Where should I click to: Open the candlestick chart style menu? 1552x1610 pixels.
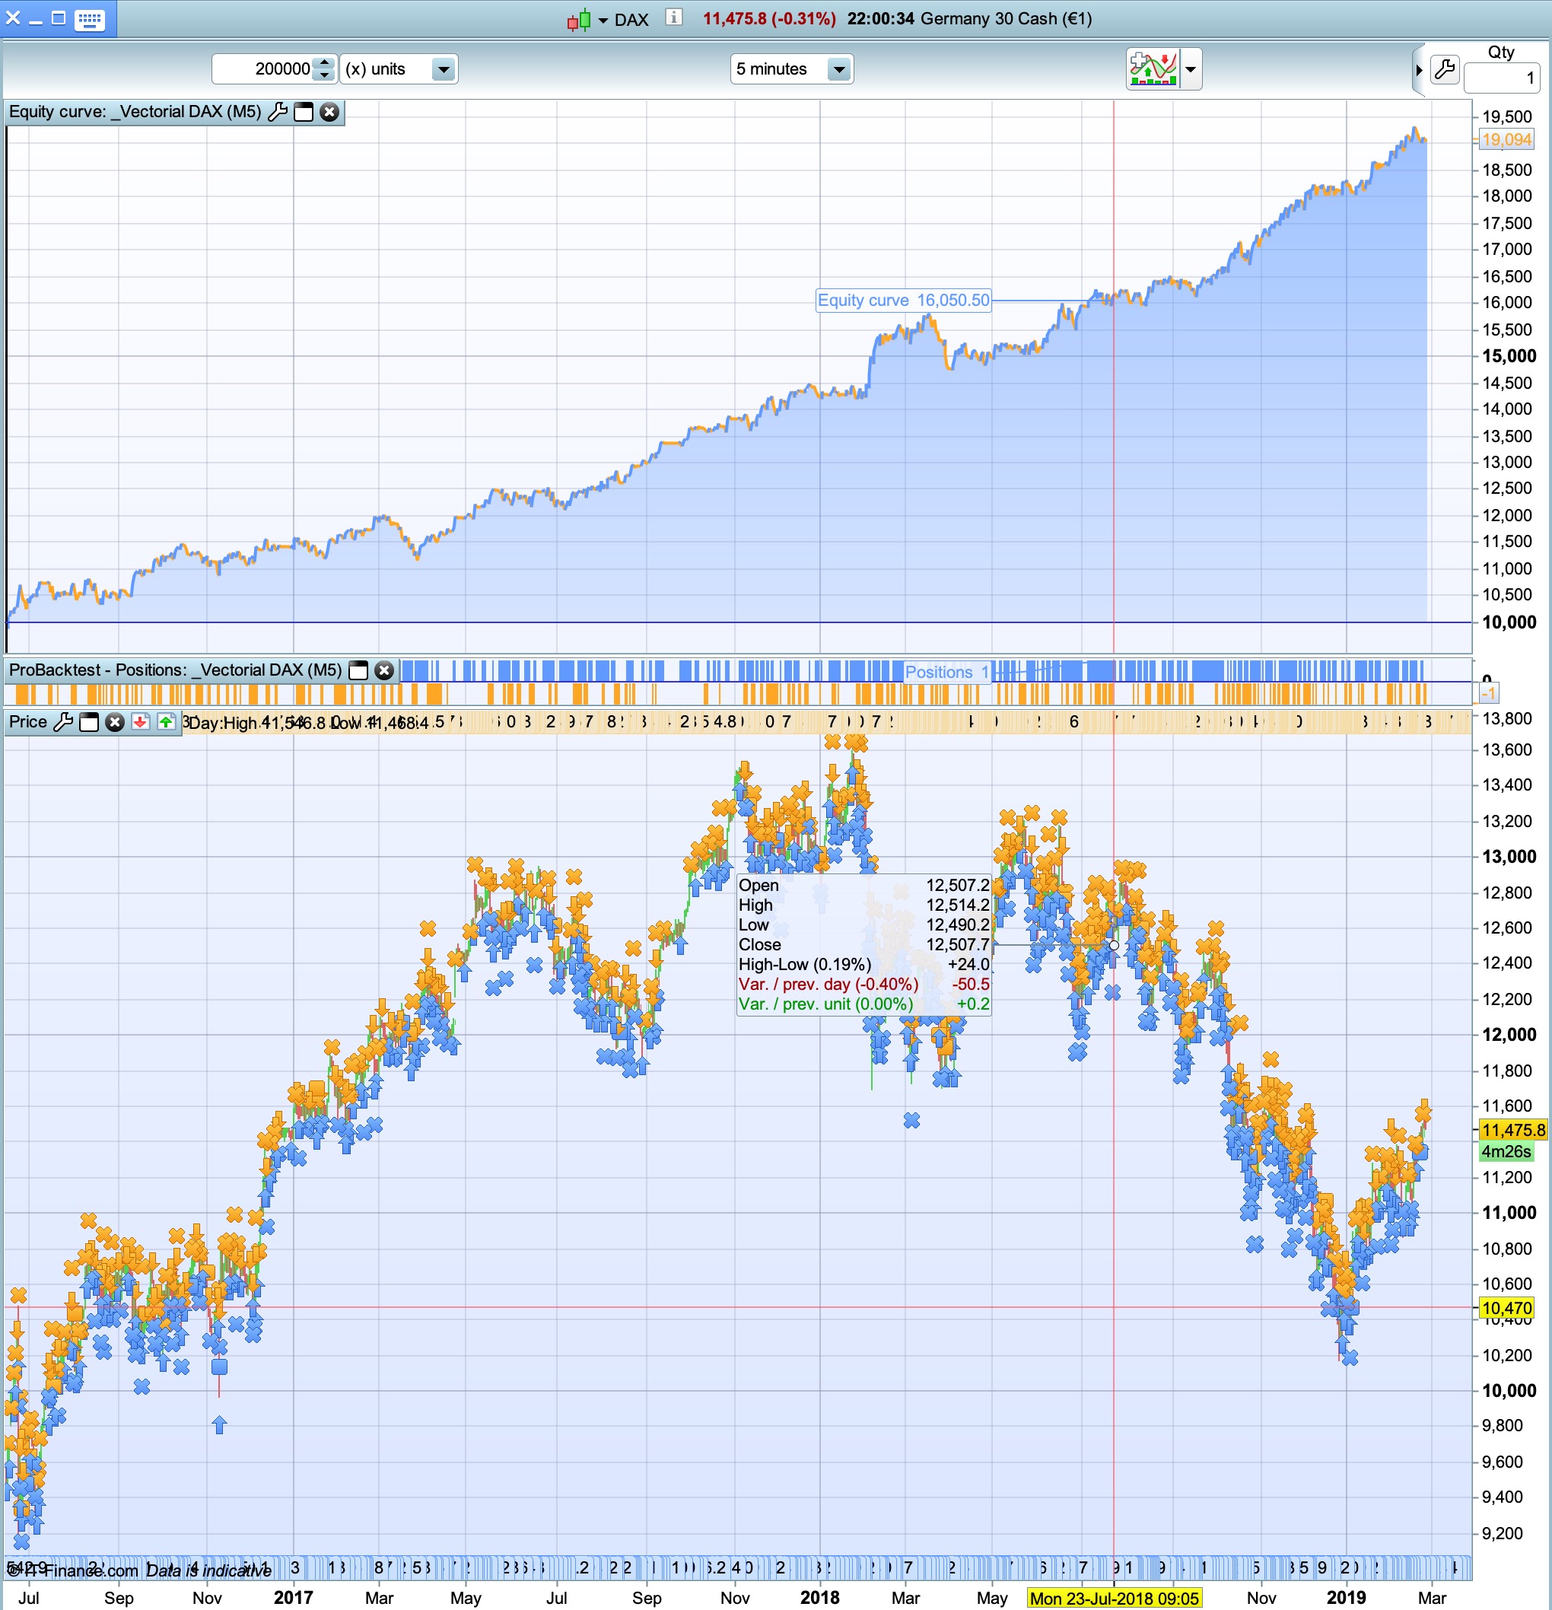click(x=586, y=20)
